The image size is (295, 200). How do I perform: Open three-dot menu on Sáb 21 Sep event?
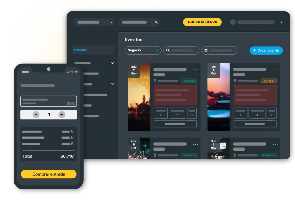195,70
